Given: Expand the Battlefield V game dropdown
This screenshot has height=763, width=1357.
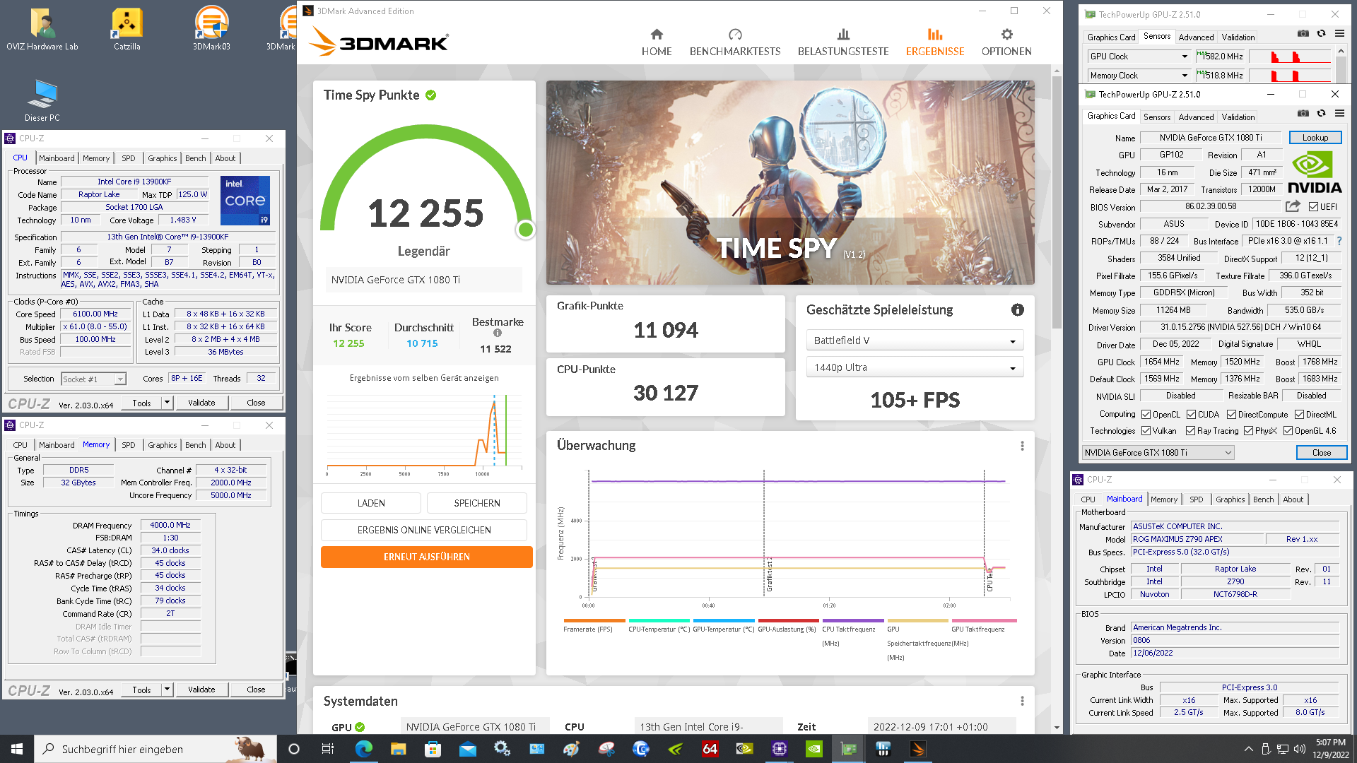Looking at the screenshot, I should tap(915, 341).
